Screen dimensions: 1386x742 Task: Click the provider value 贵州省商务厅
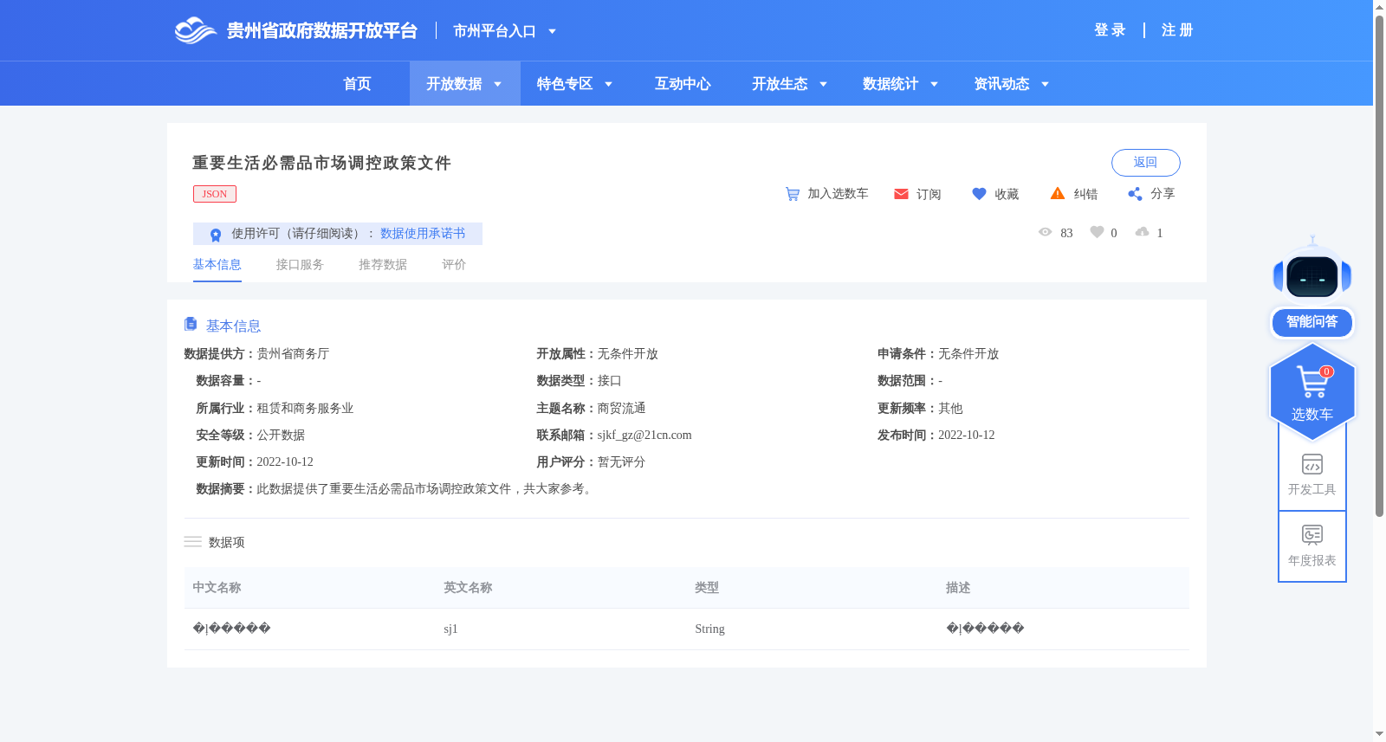pyautogui.click(x=293, y=354)
